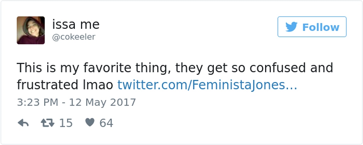Viewport: 363px width, 145px height.
Task: Click the word 'Follow' label
Action: [321, 27]
